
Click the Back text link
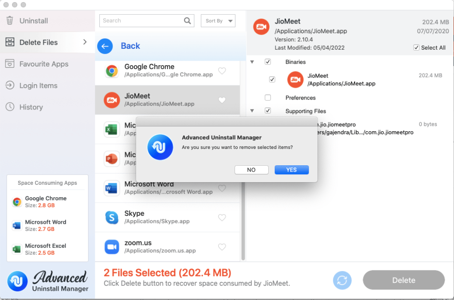click(130, 46)
